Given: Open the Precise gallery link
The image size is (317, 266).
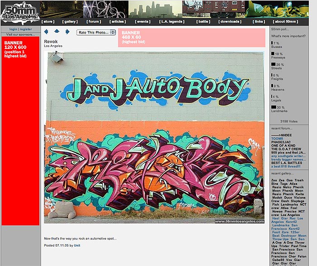Looking at the screenshot, I should 291,211.
